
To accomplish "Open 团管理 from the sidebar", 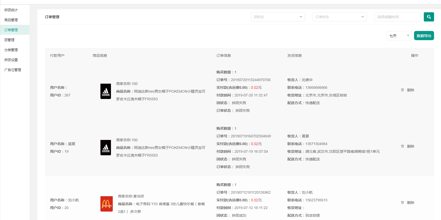I will point(10,40).
